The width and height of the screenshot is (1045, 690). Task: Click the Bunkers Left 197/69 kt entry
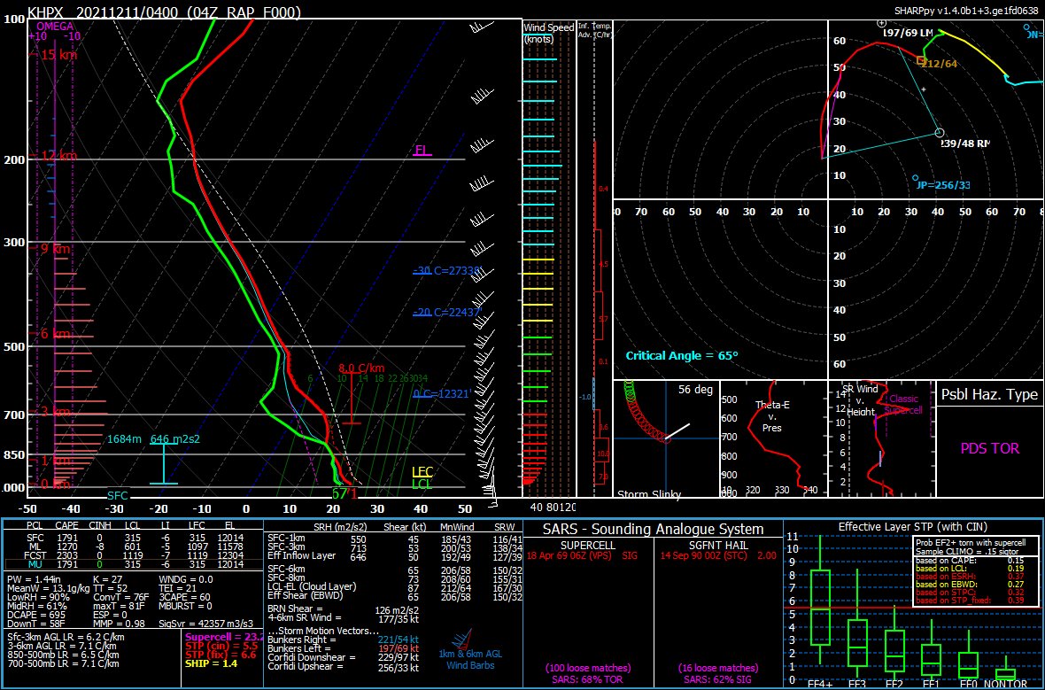pos(344,648)
